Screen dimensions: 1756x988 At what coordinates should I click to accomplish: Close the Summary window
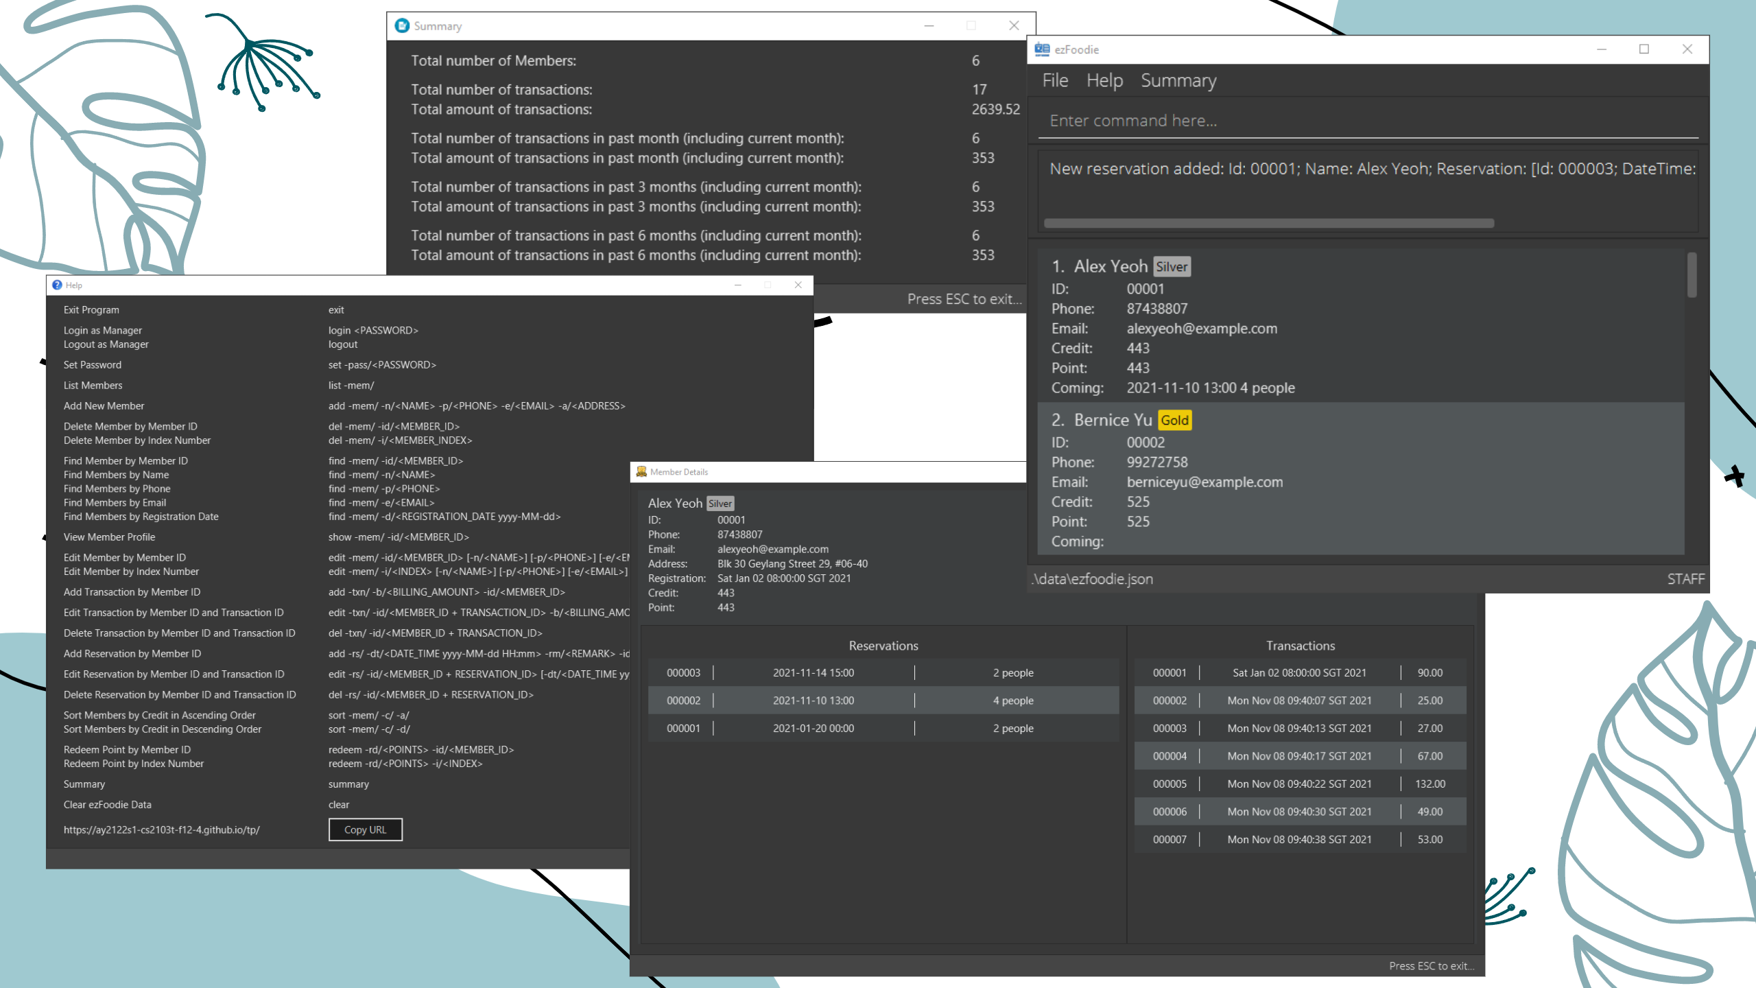click(x=1014, y=26)
